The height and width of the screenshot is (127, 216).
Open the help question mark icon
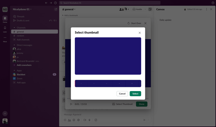[213, 3]
